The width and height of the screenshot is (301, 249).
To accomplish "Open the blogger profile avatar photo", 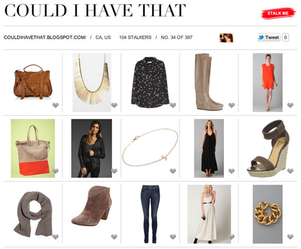I will point(226,38).
